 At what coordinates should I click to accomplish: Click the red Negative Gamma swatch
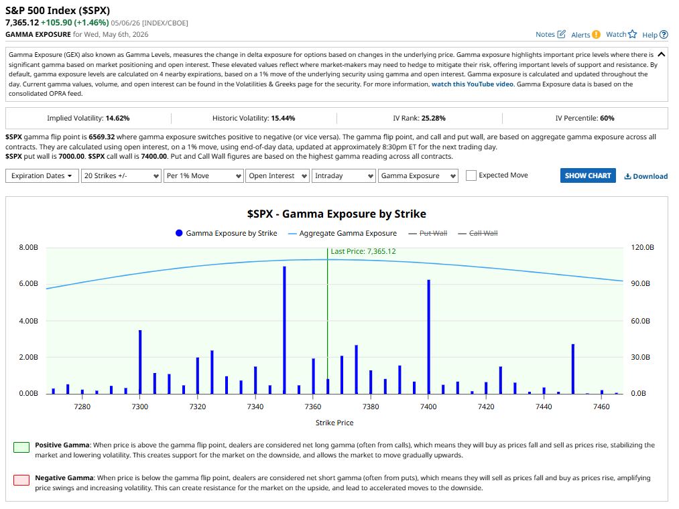(21, 480)
